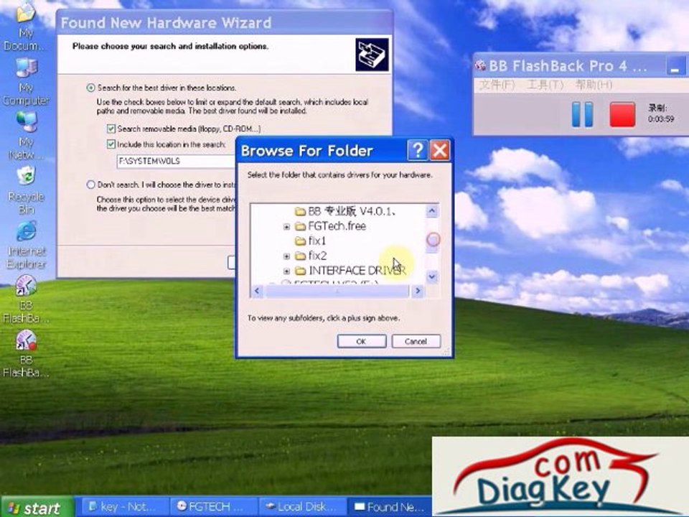The image size is (689, 517).
Task: Click the Browse For Folder help button
Action: click(417, 150)
